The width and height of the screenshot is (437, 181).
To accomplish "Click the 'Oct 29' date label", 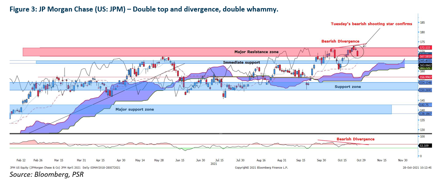I will pyautogui.click(x=361, y=161).
